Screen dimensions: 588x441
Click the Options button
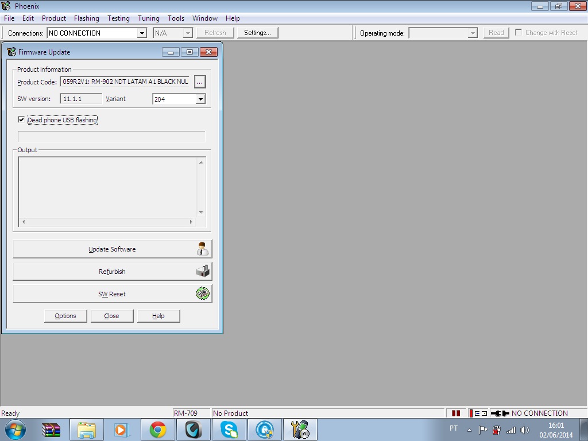[x=65, y=316]
